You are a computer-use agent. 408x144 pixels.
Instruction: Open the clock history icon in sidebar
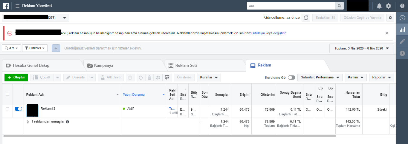(402, 53)
